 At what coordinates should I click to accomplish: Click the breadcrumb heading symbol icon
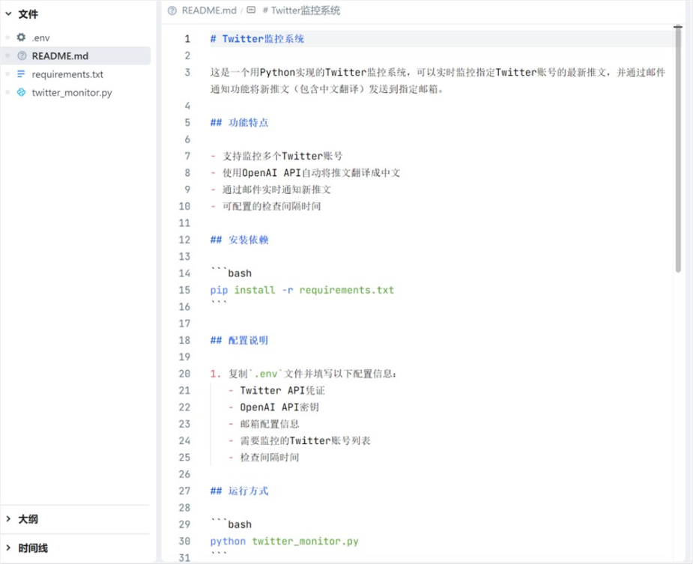(x=251, y=10)
